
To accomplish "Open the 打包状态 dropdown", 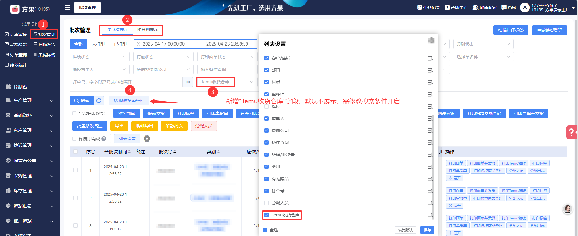I will (163, 57).
